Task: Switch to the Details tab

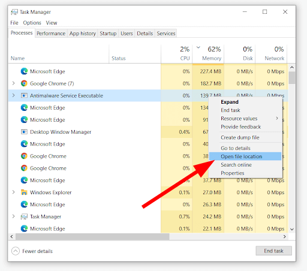Action: [145, 34]
